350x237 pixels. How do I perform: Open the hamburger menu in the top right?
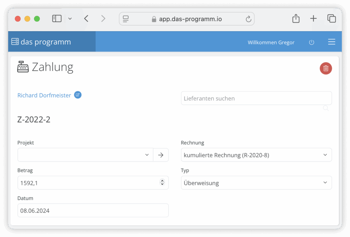[x=331, y=42]
